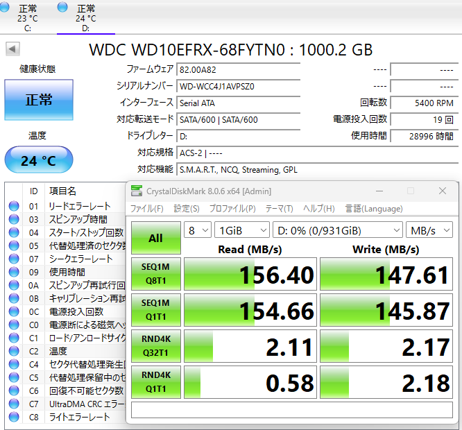Click status orb for attribute C7 UltraDMA CRC
Screen dimensions: 462x430
[x=14, y=404]
